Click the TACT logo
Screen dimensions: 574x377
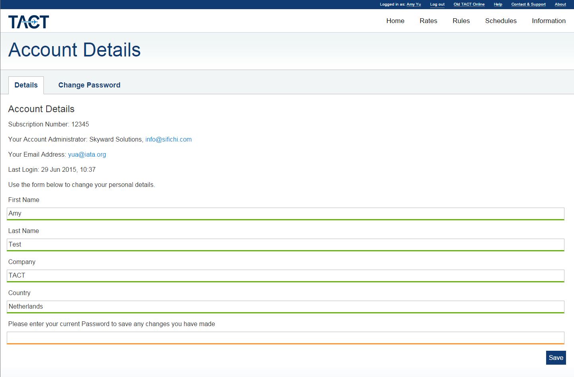point(29,21)
